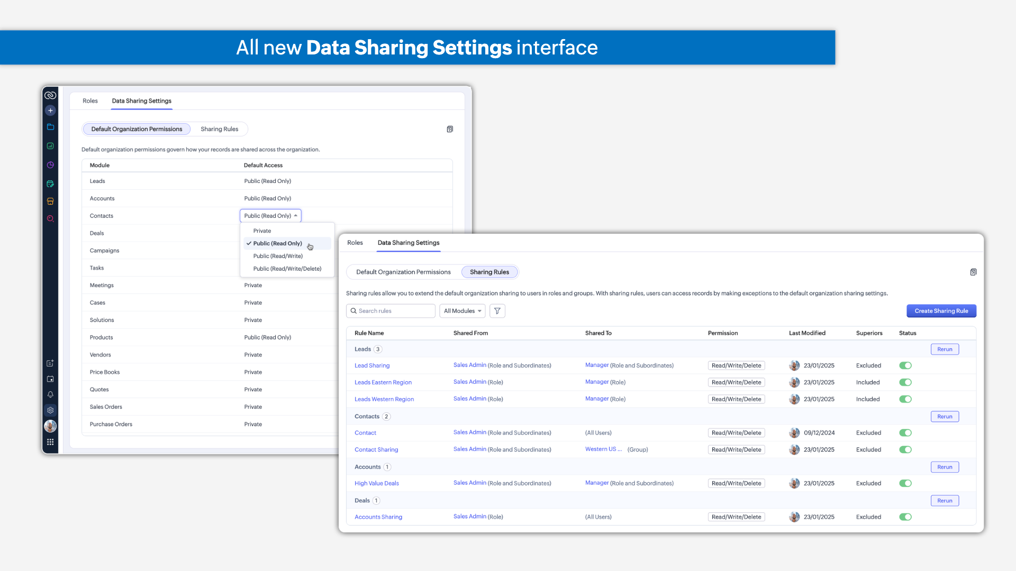The width and height of the screenshot is (1016, 571).
Task: Open the All Modules dropdown
Action: [x=462, y=311]
